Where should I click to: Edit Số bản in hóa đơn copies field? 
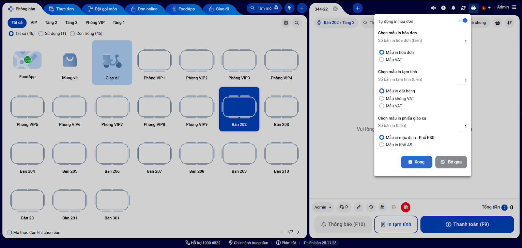pyautogui.click(x=462, y=41)
